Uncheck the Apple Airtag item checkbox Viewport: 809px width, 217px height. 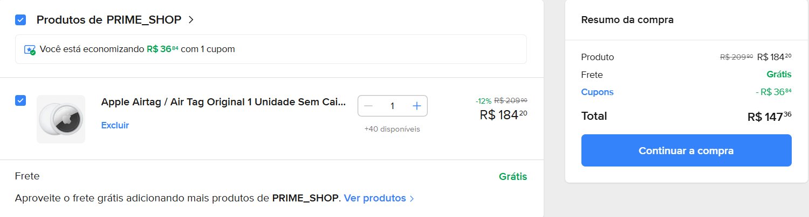[x=20, y=100]
